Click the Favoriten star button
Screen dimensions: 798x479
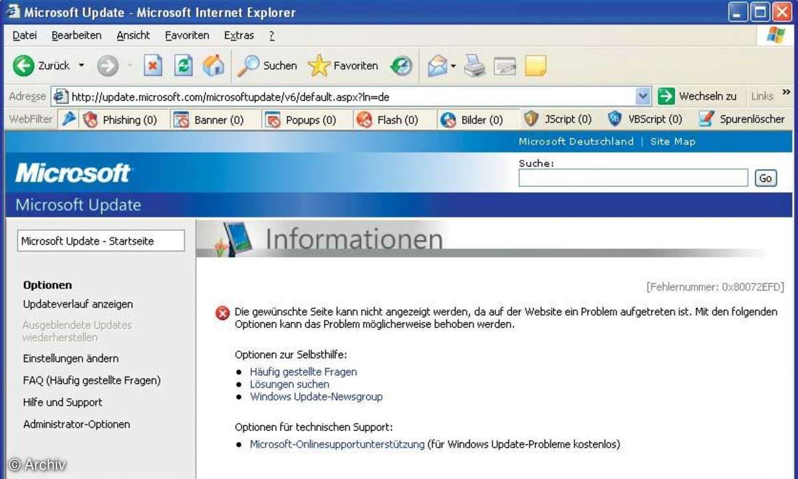[x=343, y=65]
